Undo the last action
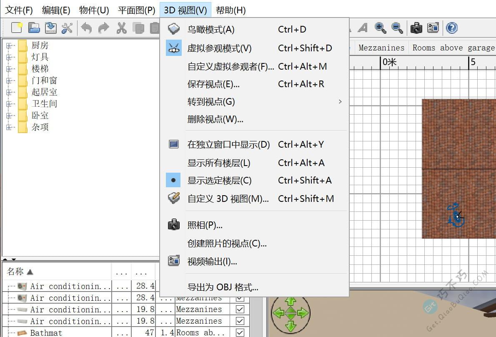 click(x=86, y=28)
